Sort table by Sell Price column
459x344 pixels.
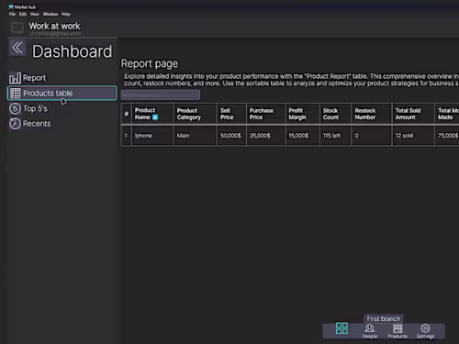(x=227, y=114)
